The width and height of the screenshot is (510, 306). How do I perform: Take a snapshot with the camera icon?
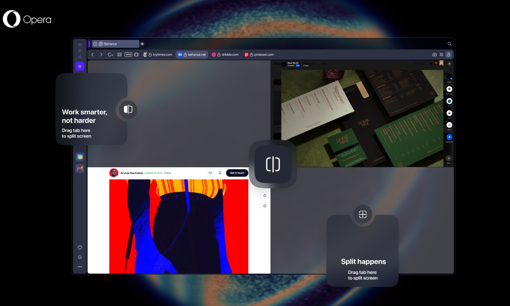coord(434,55)
